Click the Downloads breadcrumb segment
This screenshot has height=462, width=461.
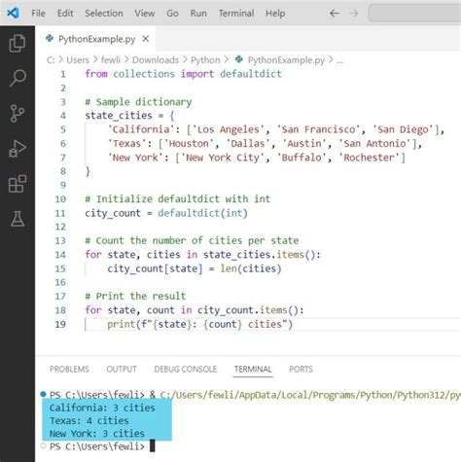point(156,60)
